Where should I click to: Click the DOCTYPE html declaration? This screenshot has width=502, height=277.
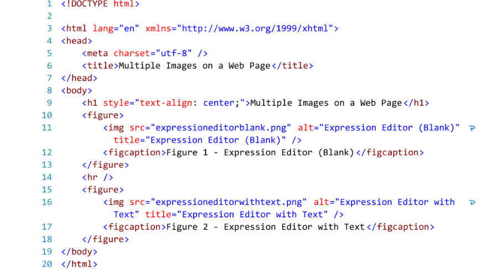(x=100, y=4)
